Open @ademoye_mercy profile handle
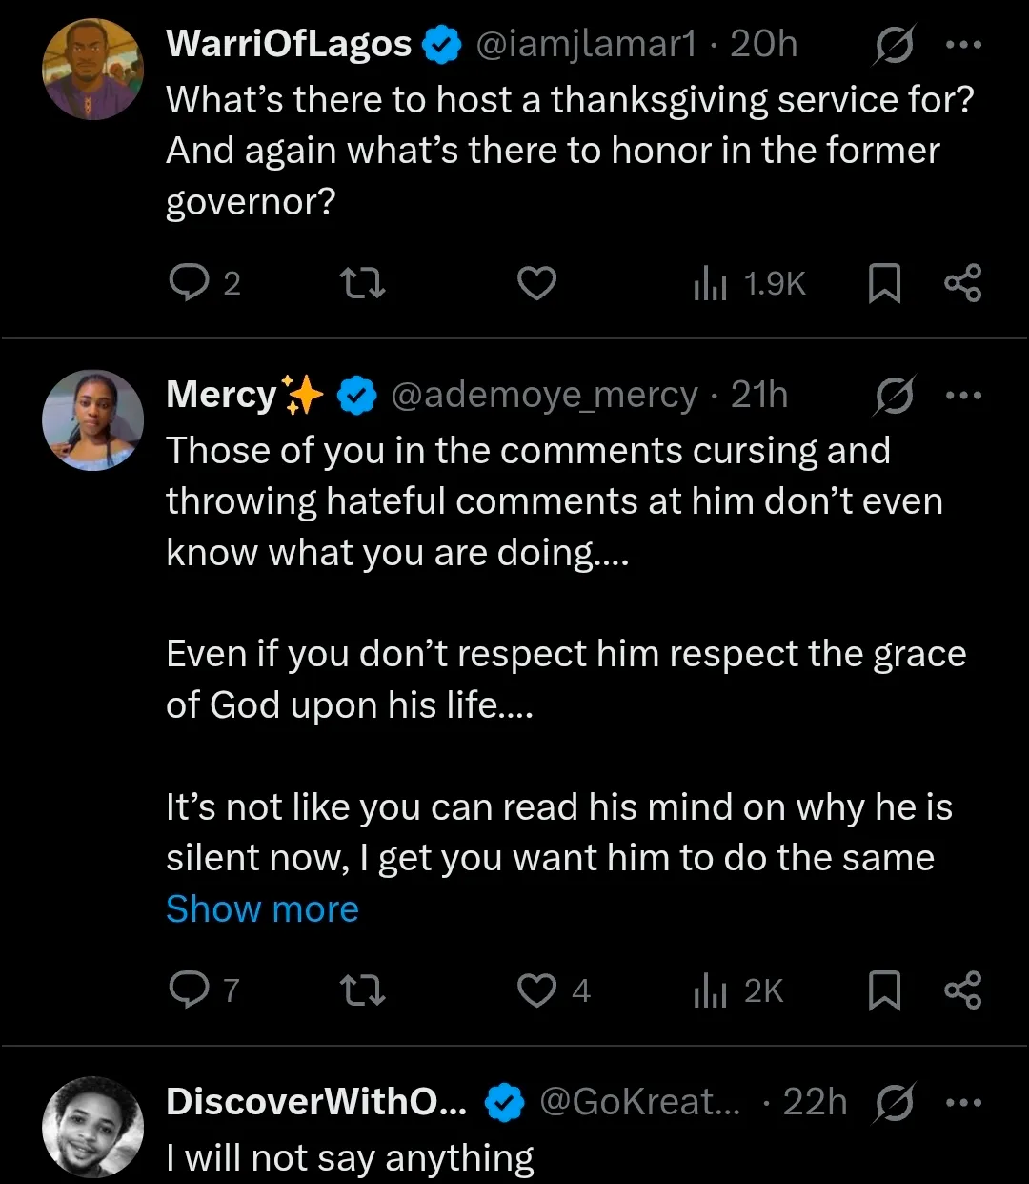Viewport: 1029px width, 1184px height. [544, 395]
